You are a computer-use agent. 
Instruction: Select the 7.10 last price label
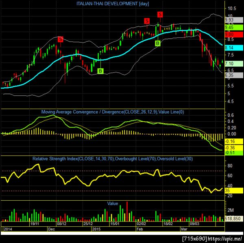234,64
